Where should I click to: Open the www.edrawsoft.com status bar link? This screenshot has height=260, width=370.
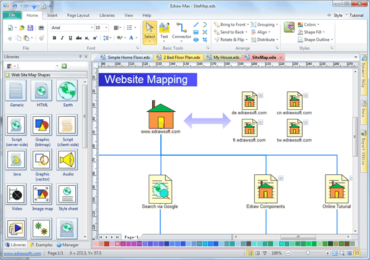click(22, 253)
